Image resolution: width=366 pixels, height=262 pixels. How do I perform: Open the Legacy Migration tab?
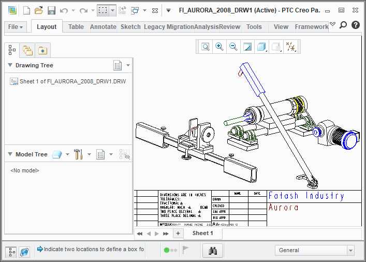(169, 27)
